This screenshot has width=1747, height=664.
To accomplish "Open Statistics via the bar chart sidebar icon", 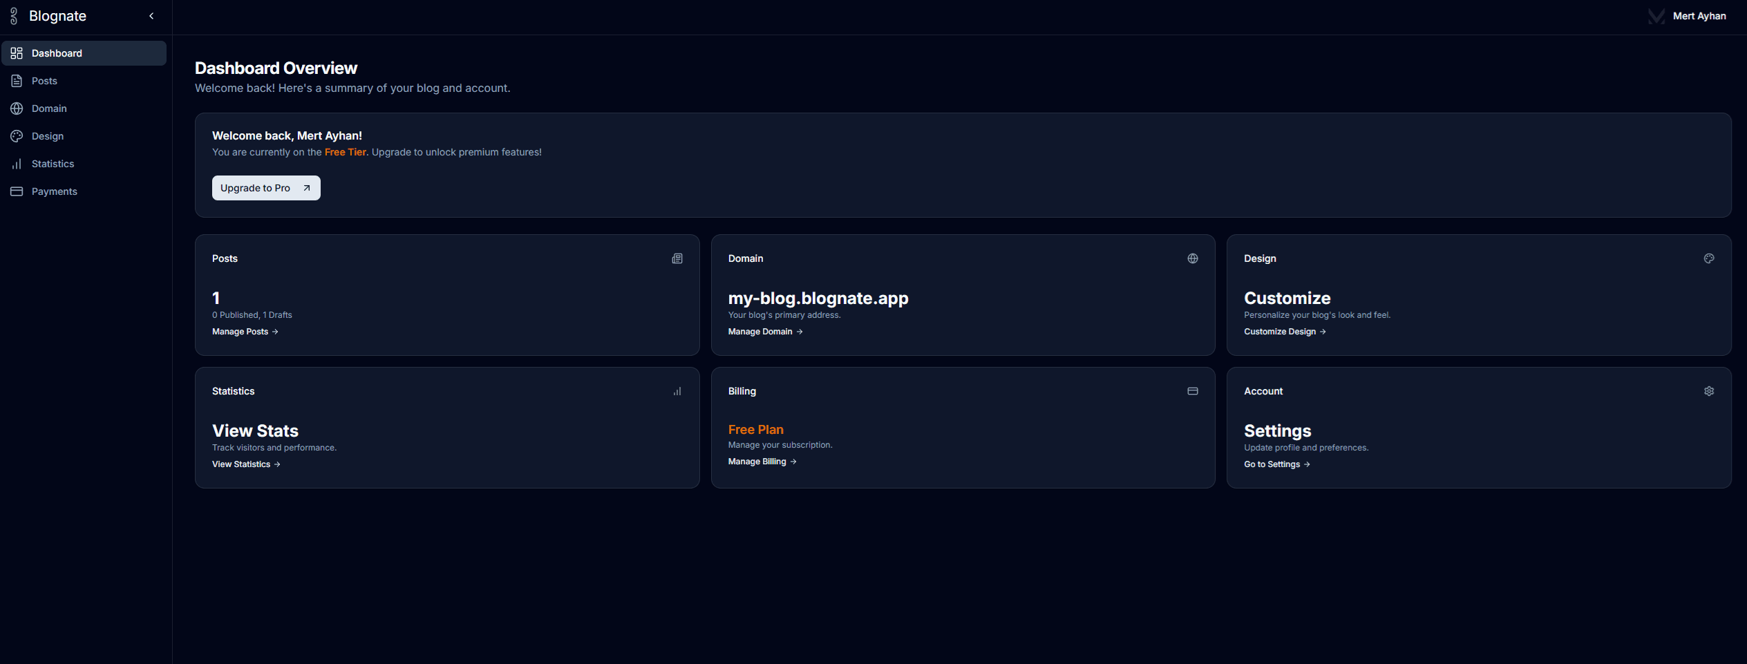I will coord(17,164).
